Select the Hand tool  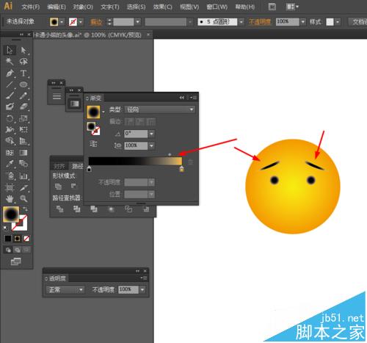(x=10, y=198)
